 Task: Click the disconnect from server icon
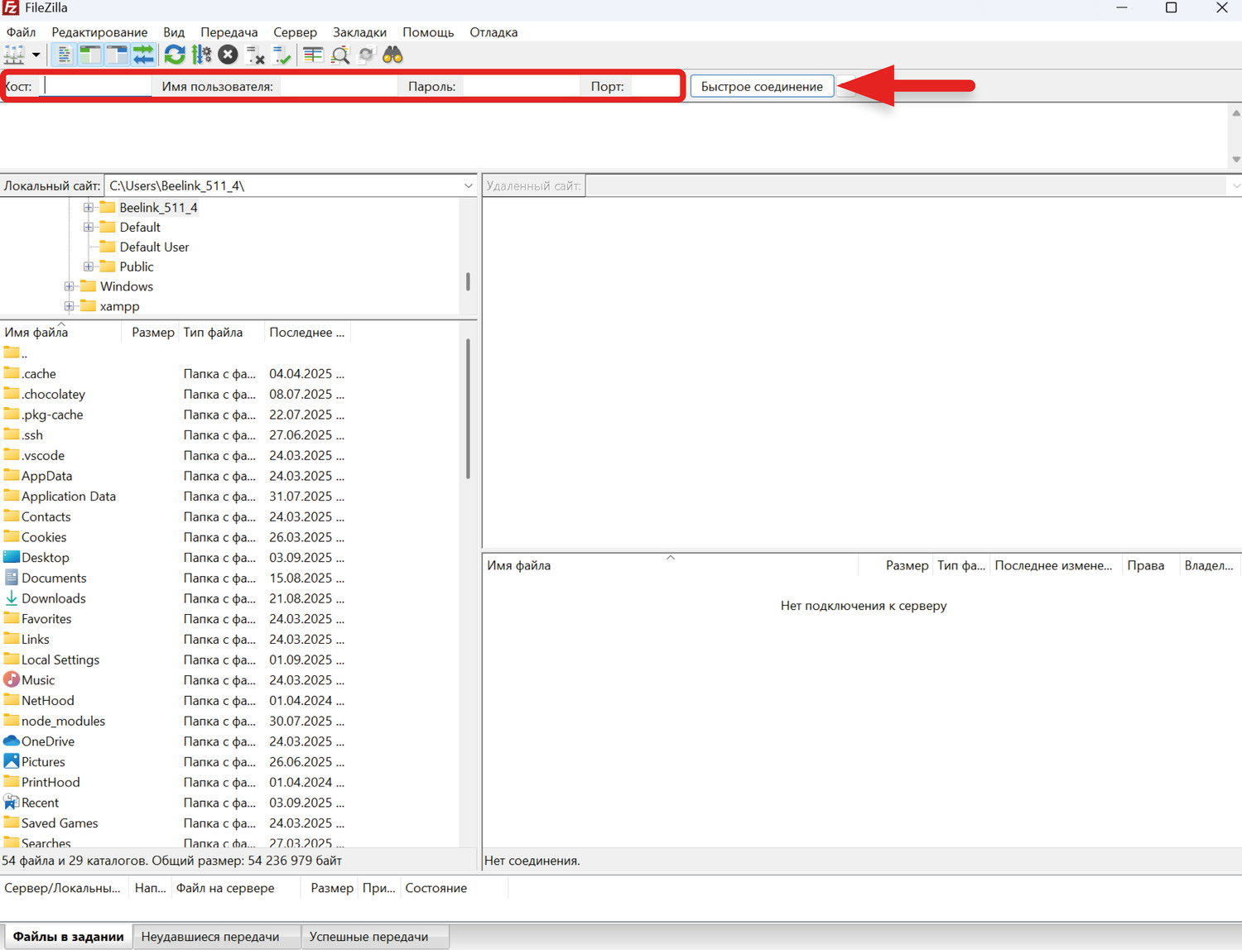coord(255,55)
